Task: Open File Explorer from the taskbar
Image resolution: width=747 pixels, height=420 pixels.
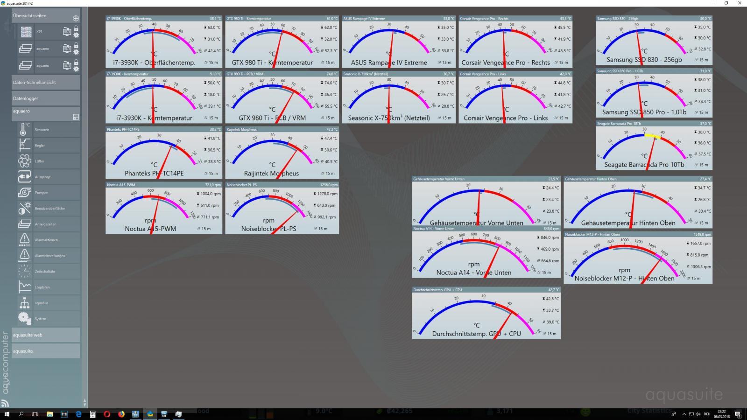Action: 49,414
